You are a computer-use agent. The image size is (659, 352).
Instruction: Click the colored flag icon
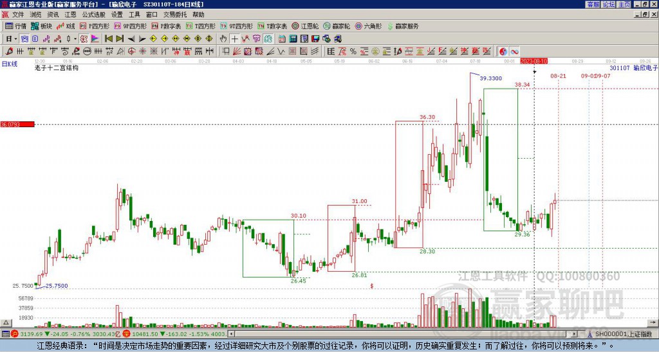pyautogui.click(x=95, y=39)
